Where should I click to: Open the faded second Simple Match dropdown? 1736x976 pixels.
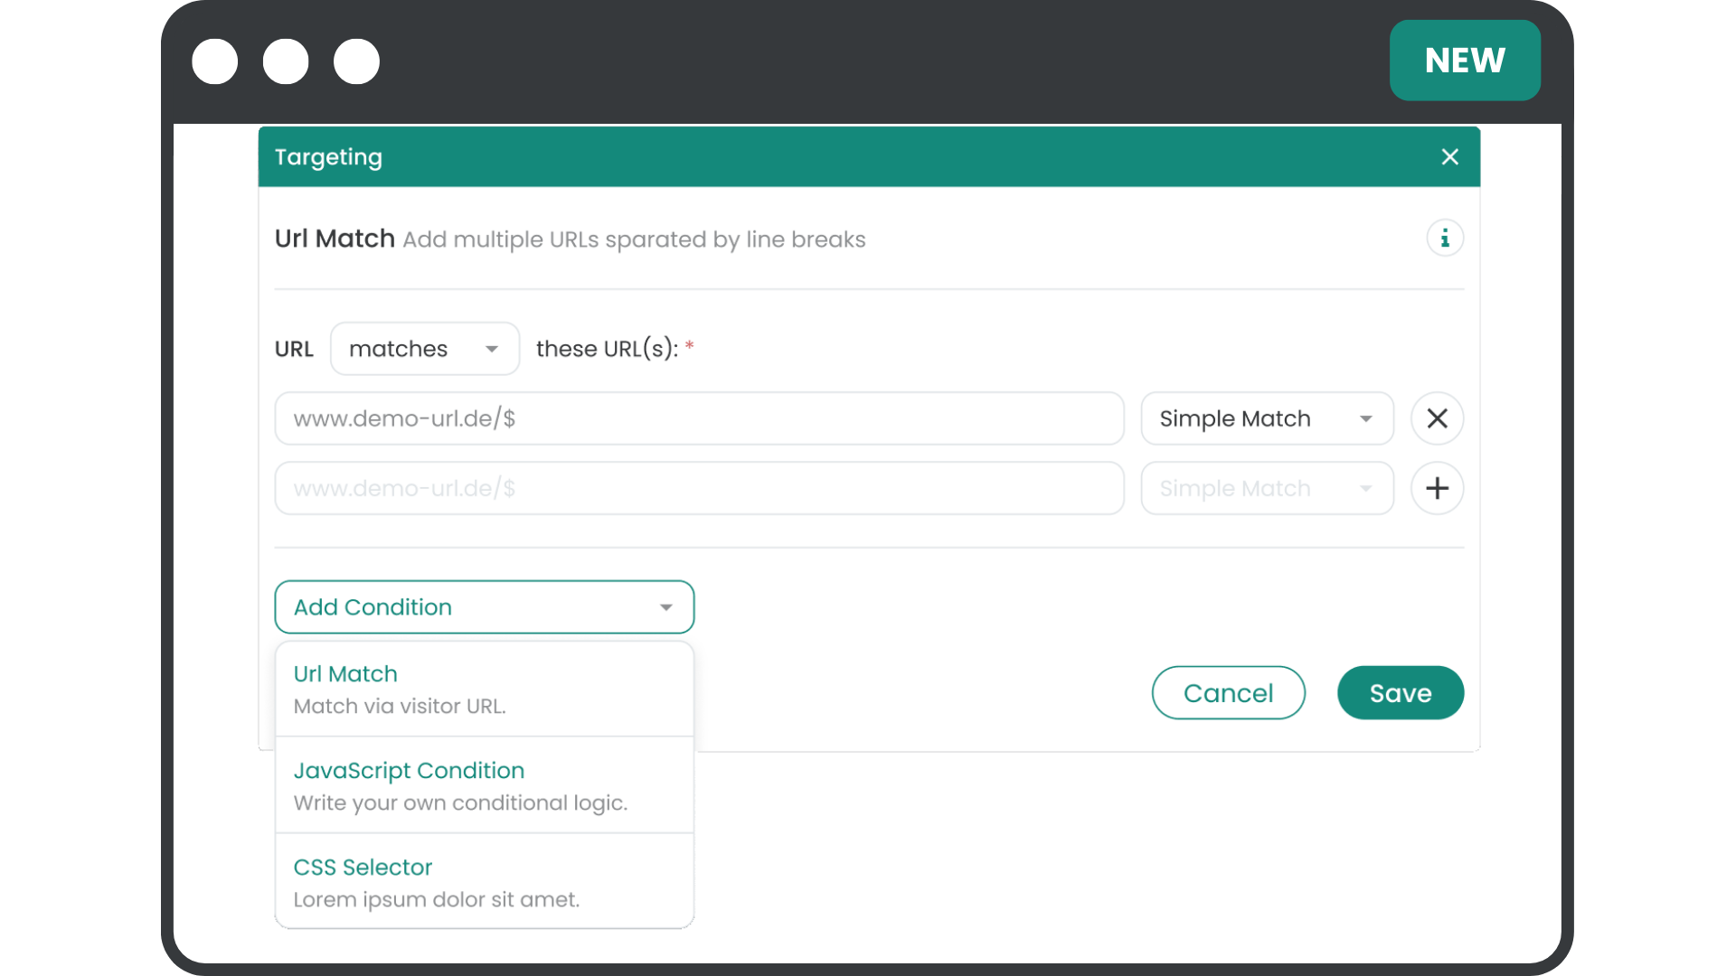[x=1267, y=488]
